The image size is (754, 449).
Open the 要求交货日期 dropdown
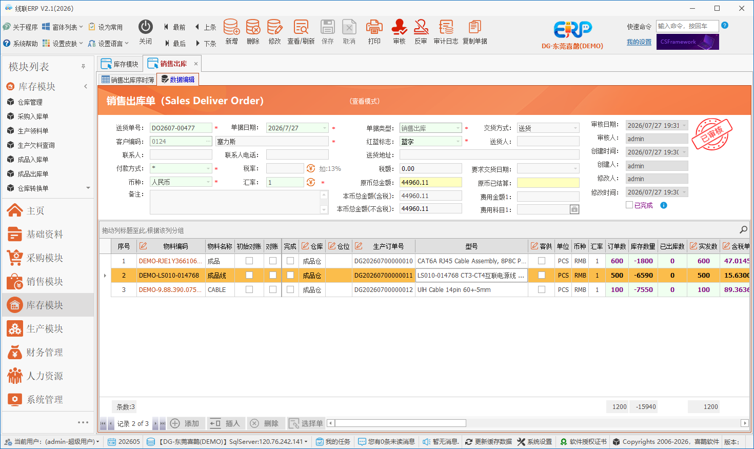(576, 168)
